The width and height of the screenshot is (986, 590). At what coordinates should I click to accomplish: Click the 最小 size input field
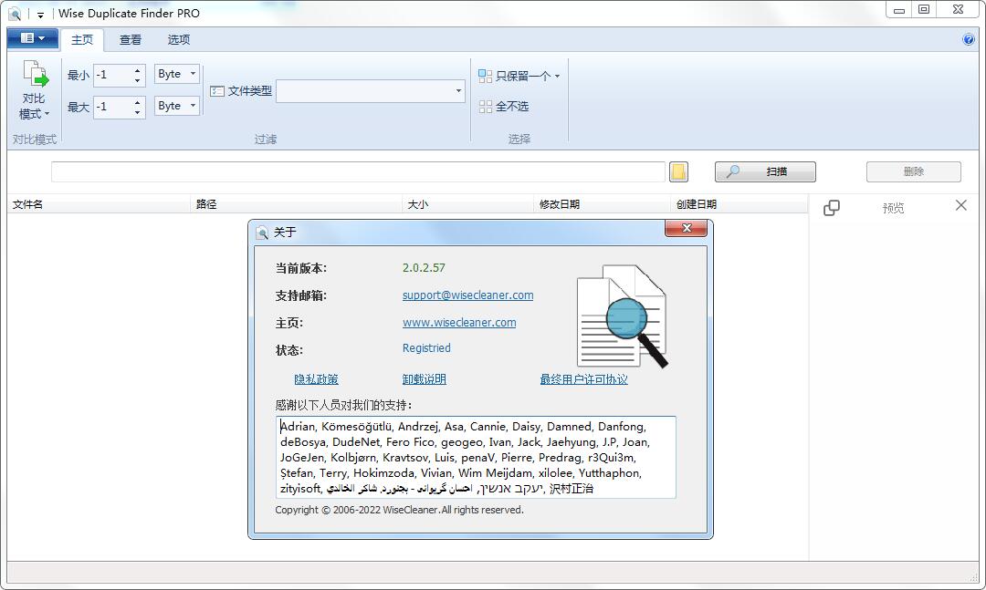click(112, 75)
